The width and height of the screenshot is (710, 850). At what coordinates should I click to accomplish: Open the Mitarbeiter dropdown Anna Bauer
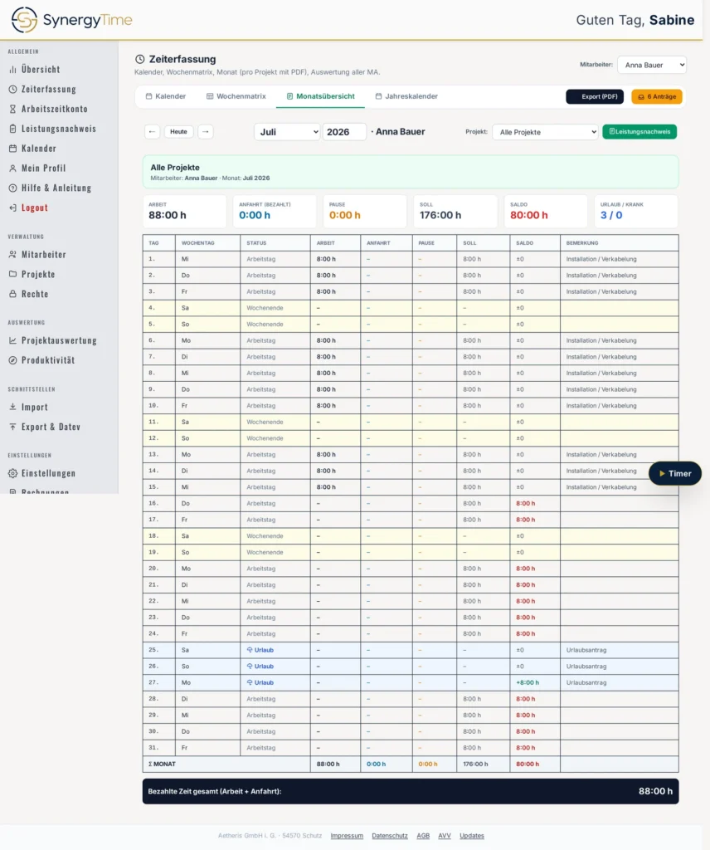pyautogui.click(x=652, y=65)
